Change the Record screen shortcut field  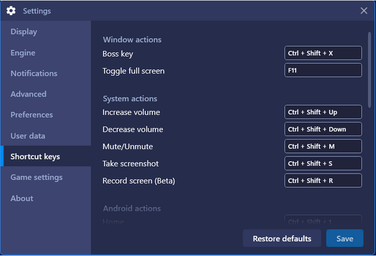point(323,181)
